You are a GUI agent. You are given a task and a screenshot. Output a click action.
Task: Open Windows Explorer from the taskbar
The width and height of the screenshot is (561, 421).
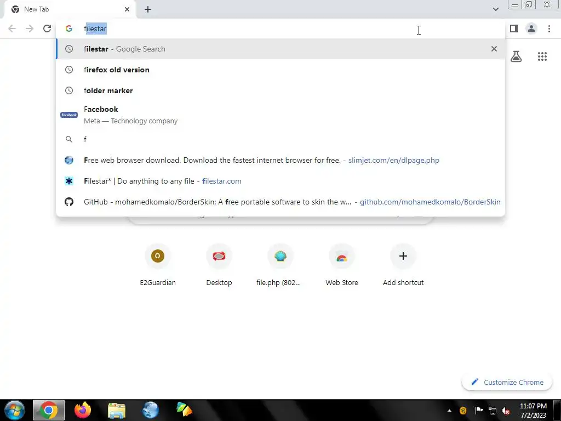click(117, 411)
